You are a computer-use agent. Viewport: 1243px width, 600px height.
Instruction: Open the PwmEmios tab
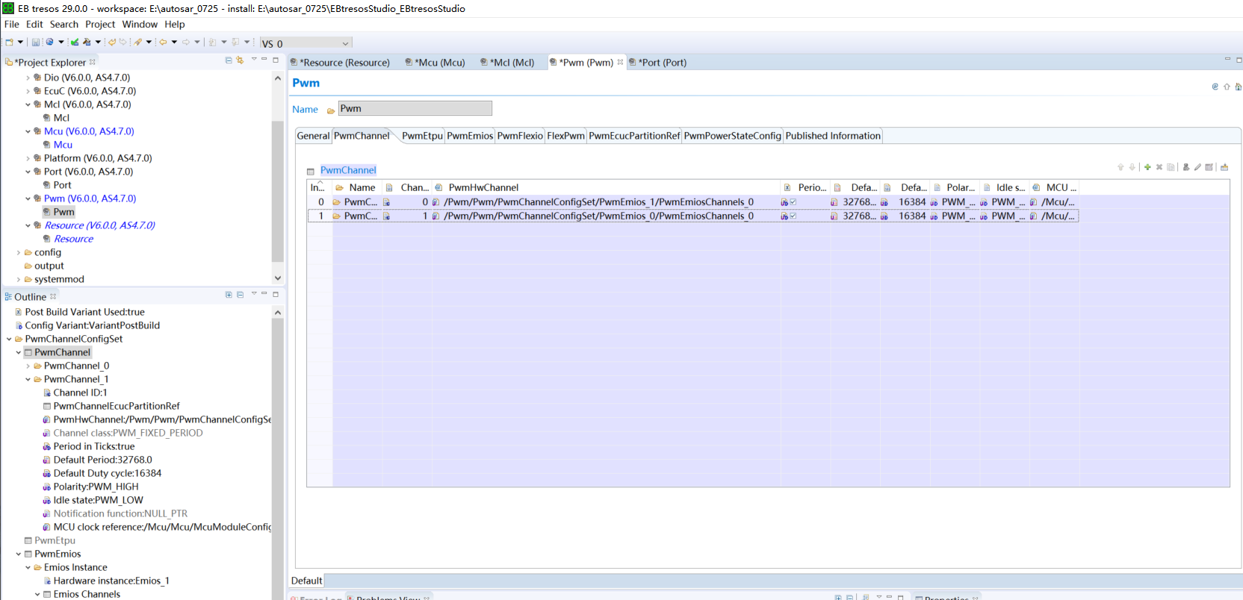point(470,136)
